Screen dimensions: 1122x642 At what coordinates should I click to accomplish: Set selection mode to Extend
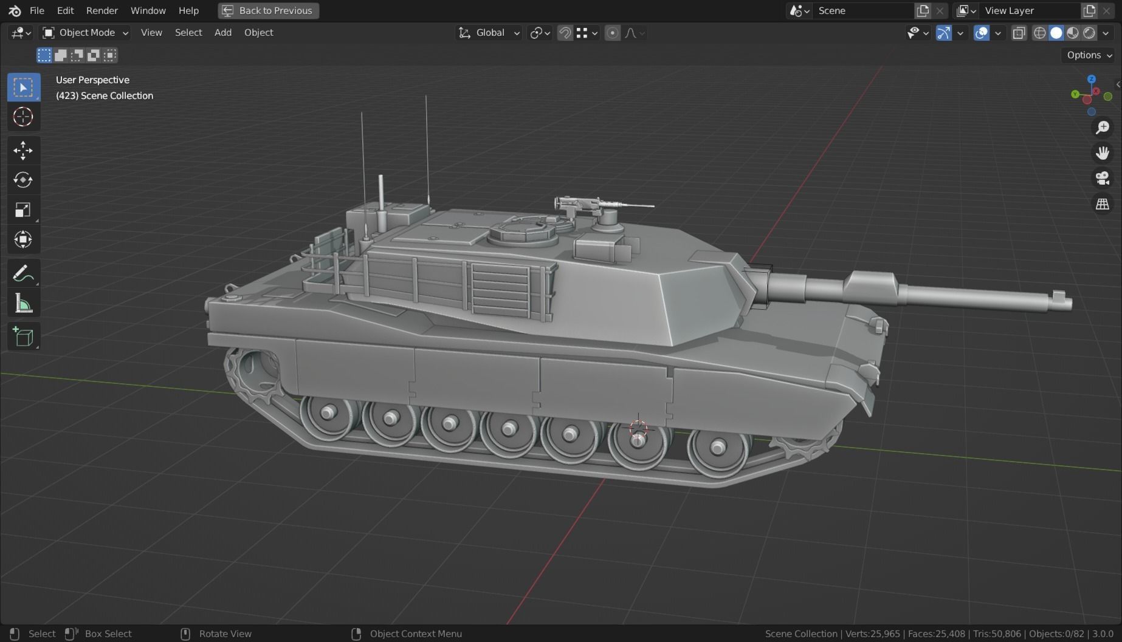tap(60, 55)
